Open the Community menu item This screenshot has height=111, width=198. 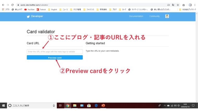pyautogui.click(x=154, y=16)
